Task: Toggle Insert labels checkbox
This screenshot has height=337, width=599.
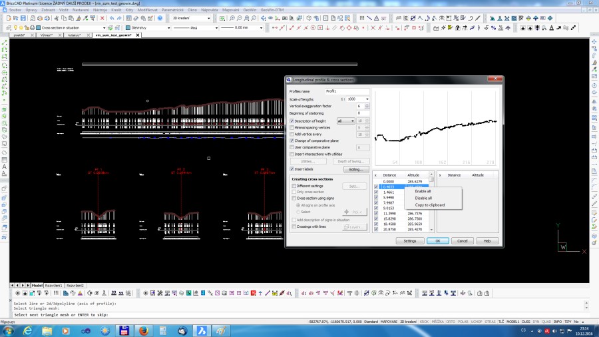Action: pyautogui.click(x=292, y=169)
